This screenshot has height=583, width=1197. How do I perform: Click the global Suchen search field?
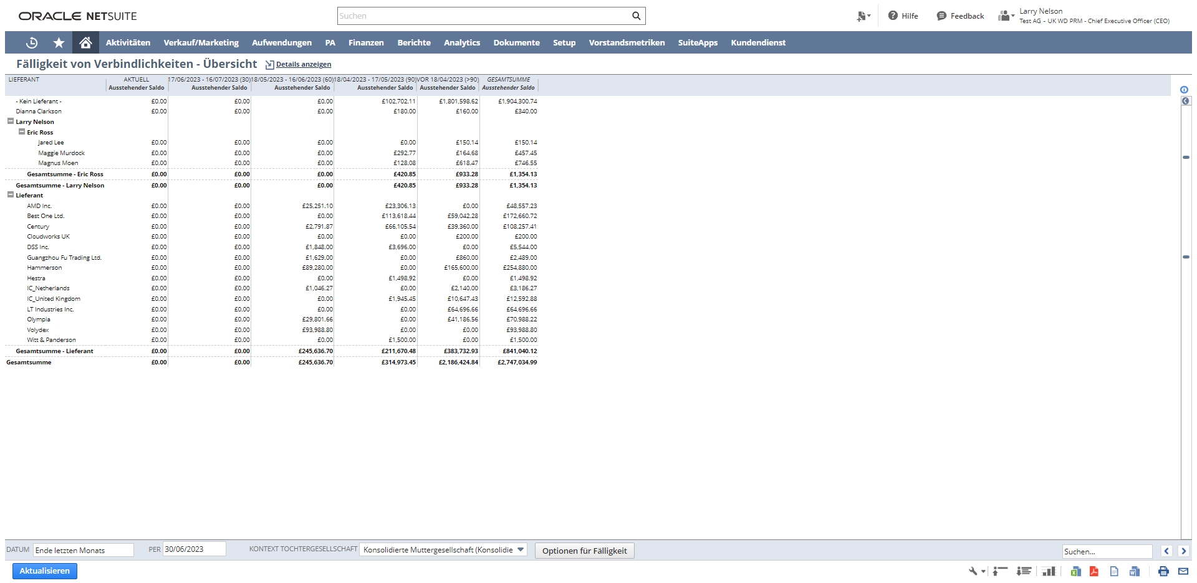click(x=484, y=16)
